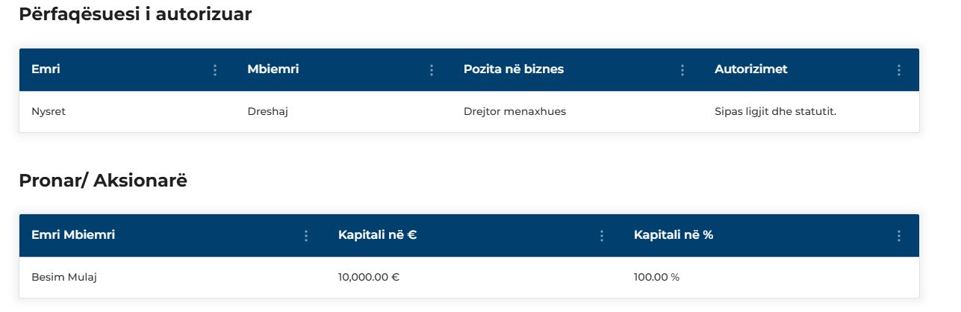This screenshot has width=961, height=312.
Task: Sort by the Emri column header
Action: pyautogui.click(x=46, y=69)
